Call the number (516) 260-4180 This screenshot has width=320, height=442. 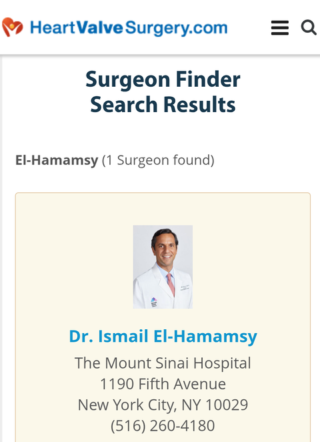[163, 425]
